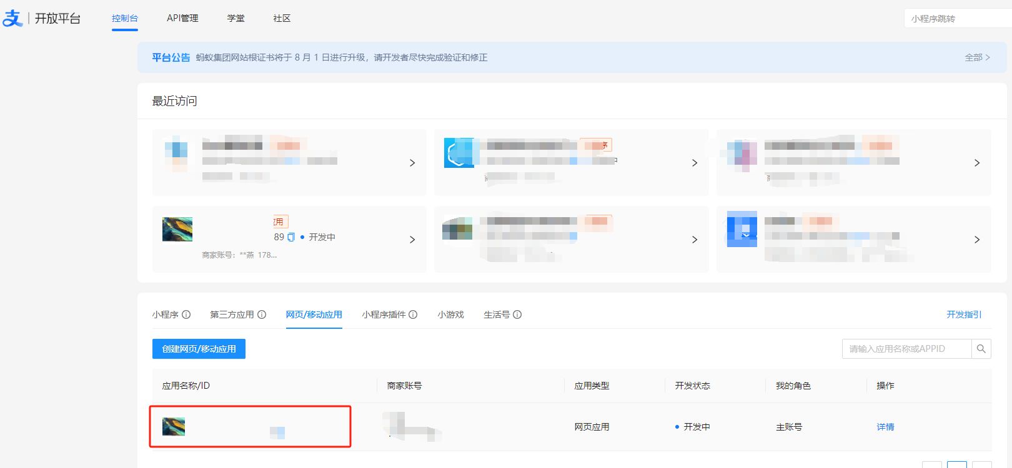This screenshot has height=468, width=1012.
Task: Click the search magnifier icon
Action: tap(981, 349)
